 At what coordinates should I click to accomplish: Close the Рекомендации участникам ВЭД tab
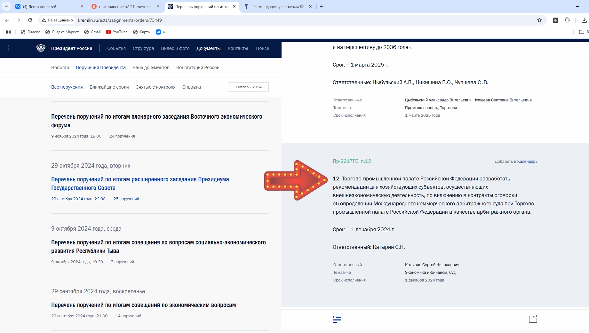click(x=310, y=6)
